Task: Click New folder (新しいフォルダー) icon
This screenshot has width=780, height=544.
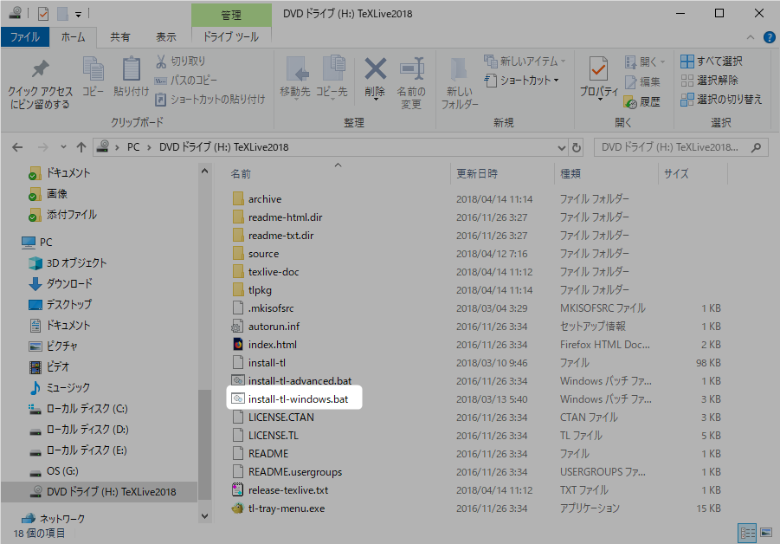Action: click(459, 83)
